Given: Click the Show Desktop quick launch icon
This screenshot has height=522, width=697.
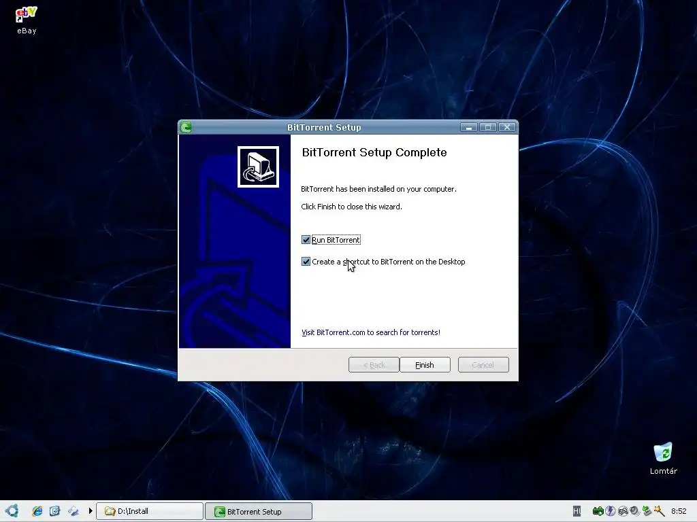Looking at the screenshot, I should [74, 511].
